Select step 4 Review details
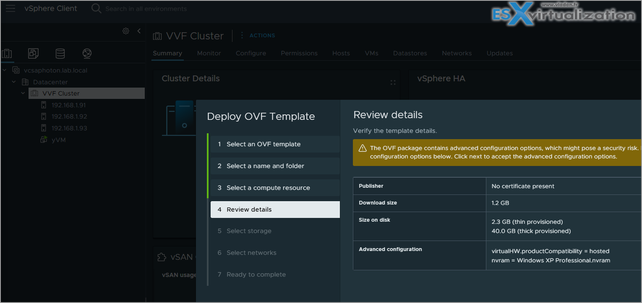Screen dimensions: 642x303 tap(275, 210)
